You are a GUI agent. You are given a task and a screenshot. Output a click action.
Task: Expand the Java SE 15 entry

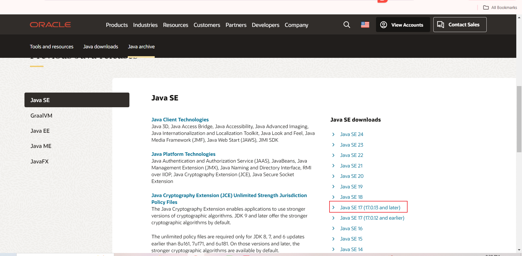pyautogui.click(x=351, y=239)
